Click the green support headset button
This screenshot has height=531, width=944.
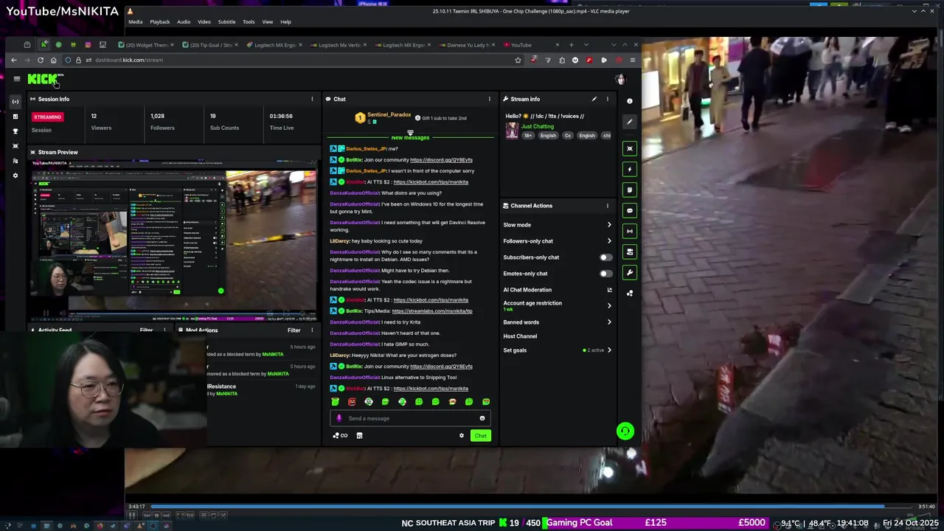click(x=625, y=431)
